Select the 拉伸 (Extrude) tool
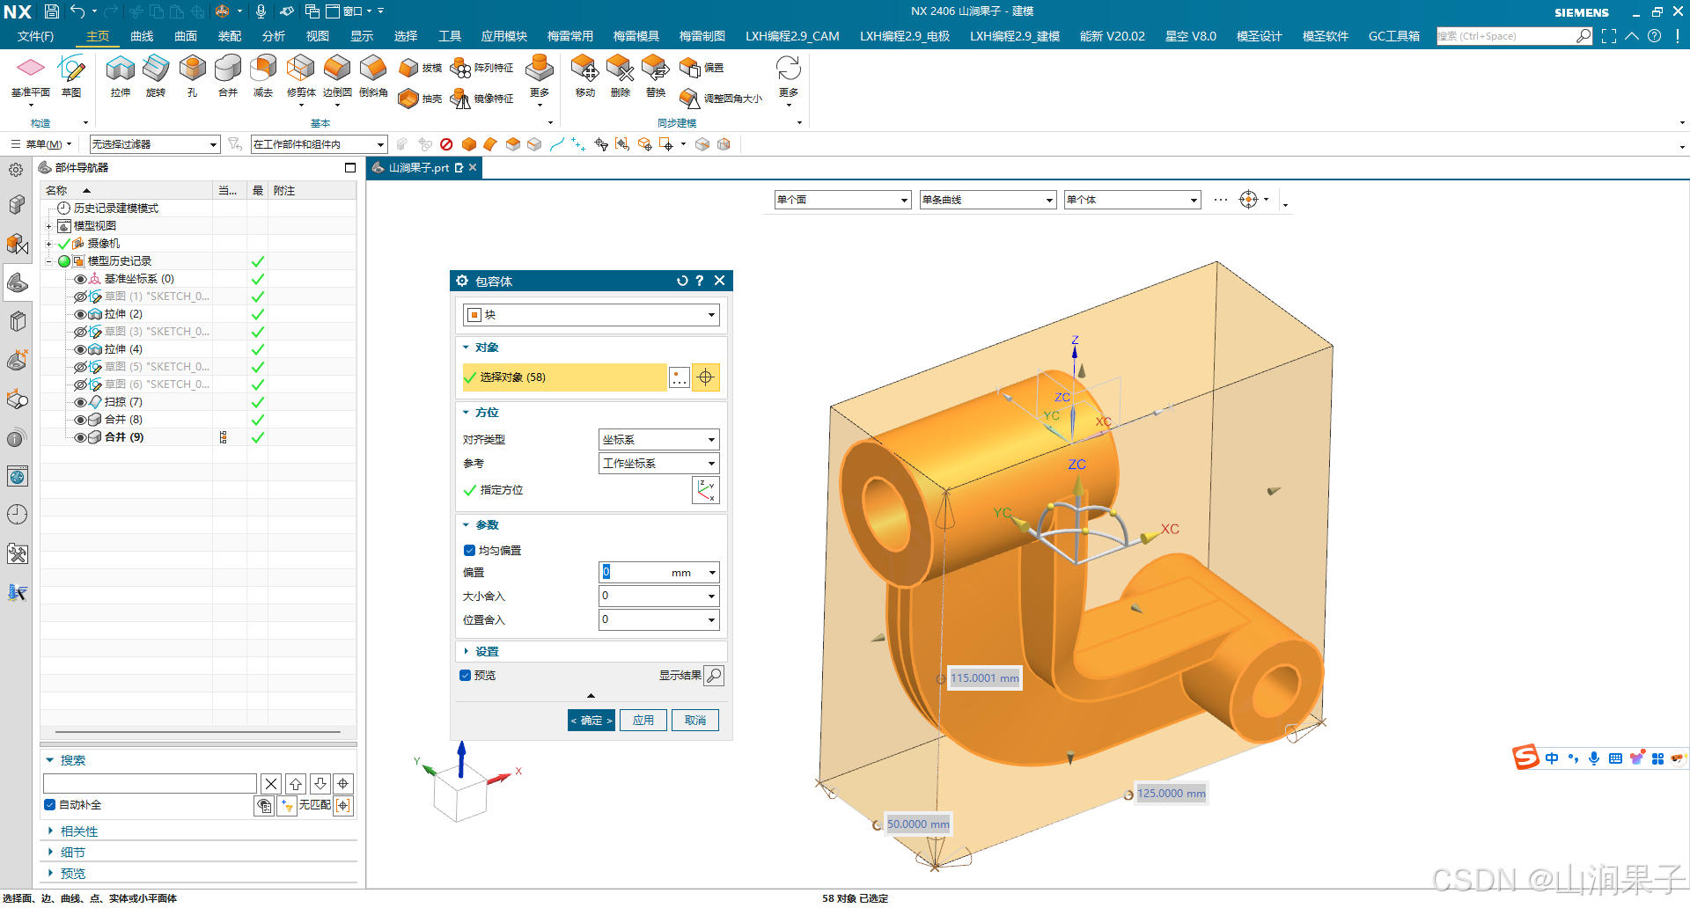 point(121,75)
